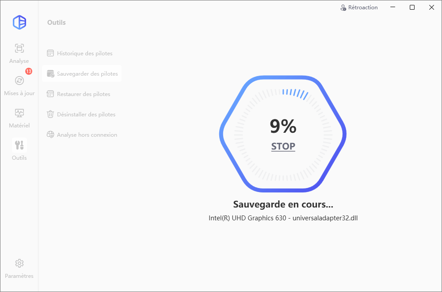The width and height of the screenshot is (442, 292).
Task: Click the Désinstaller des pilotes trash icon
Action: [x=50, y=114]
